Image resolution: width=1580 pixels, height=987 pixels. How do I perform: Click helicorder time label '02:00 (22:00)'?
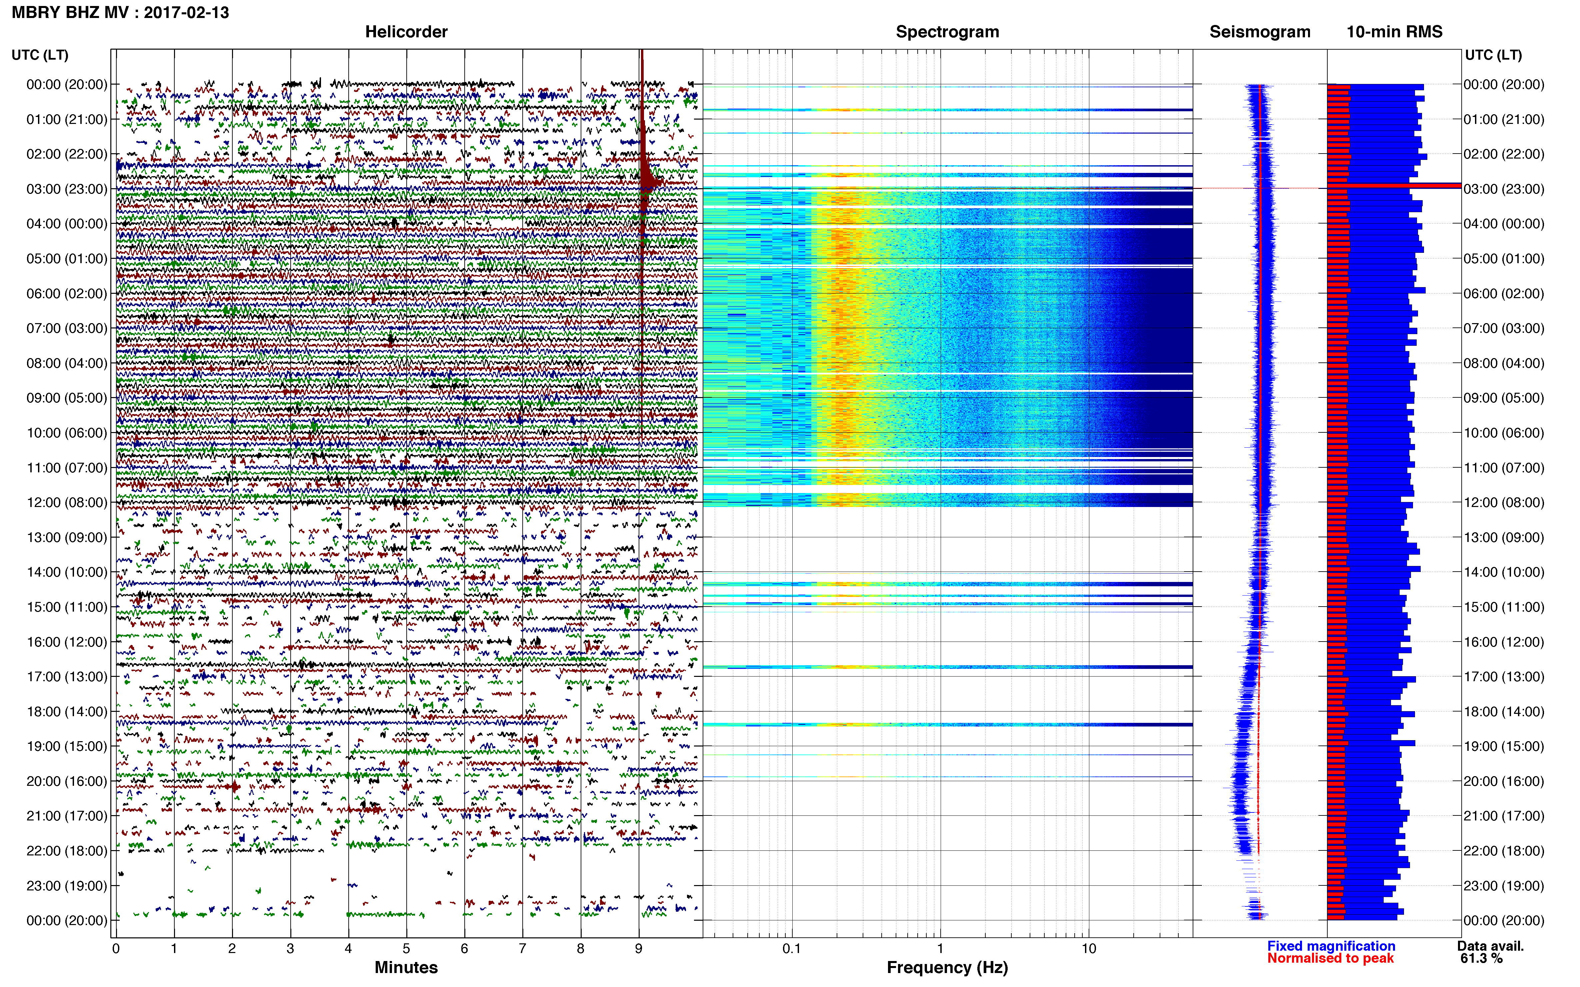click(67, 154)
